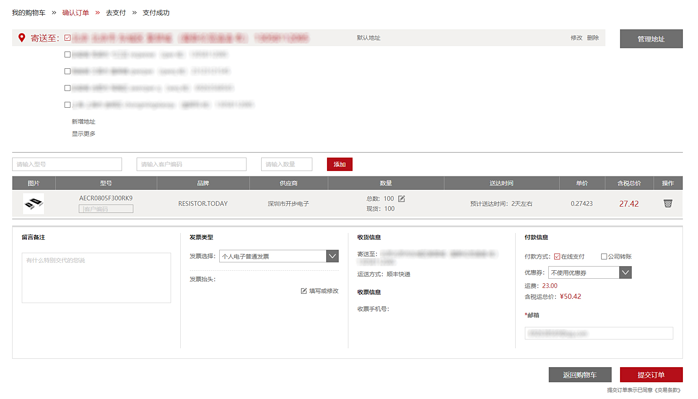698x399 pixels.
Task: Toggle the default address checkbox
Action: [x=67, y=38]
